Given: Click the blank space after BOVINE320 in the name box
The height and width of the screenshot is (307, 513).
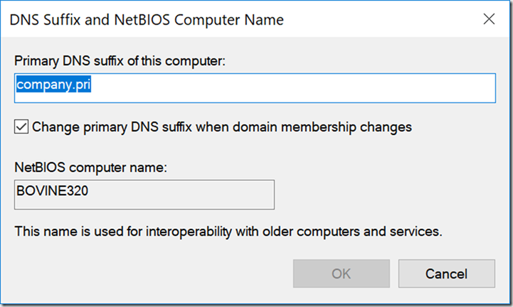Looking at the screenshot, I should 181,195.
